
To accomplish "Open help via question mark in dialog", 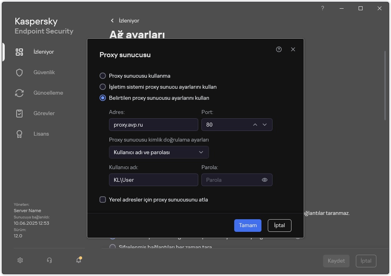I will 279,49.
